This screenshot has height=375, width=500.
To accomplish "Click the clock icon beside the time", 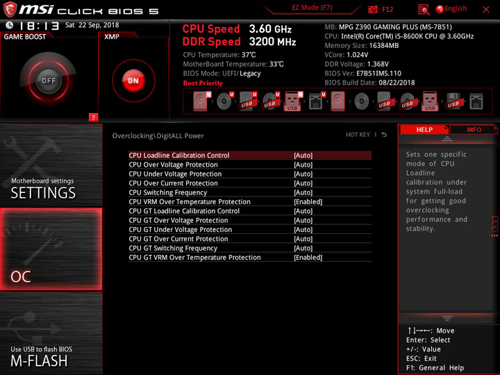I will click(9, 25).
